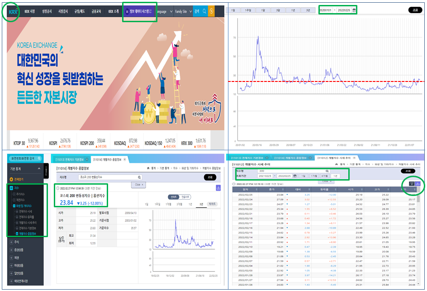
Task: Click the search icon in the 화면번호/화면명 검색 box
Action: pyautogui.click(x=39, y=158)
